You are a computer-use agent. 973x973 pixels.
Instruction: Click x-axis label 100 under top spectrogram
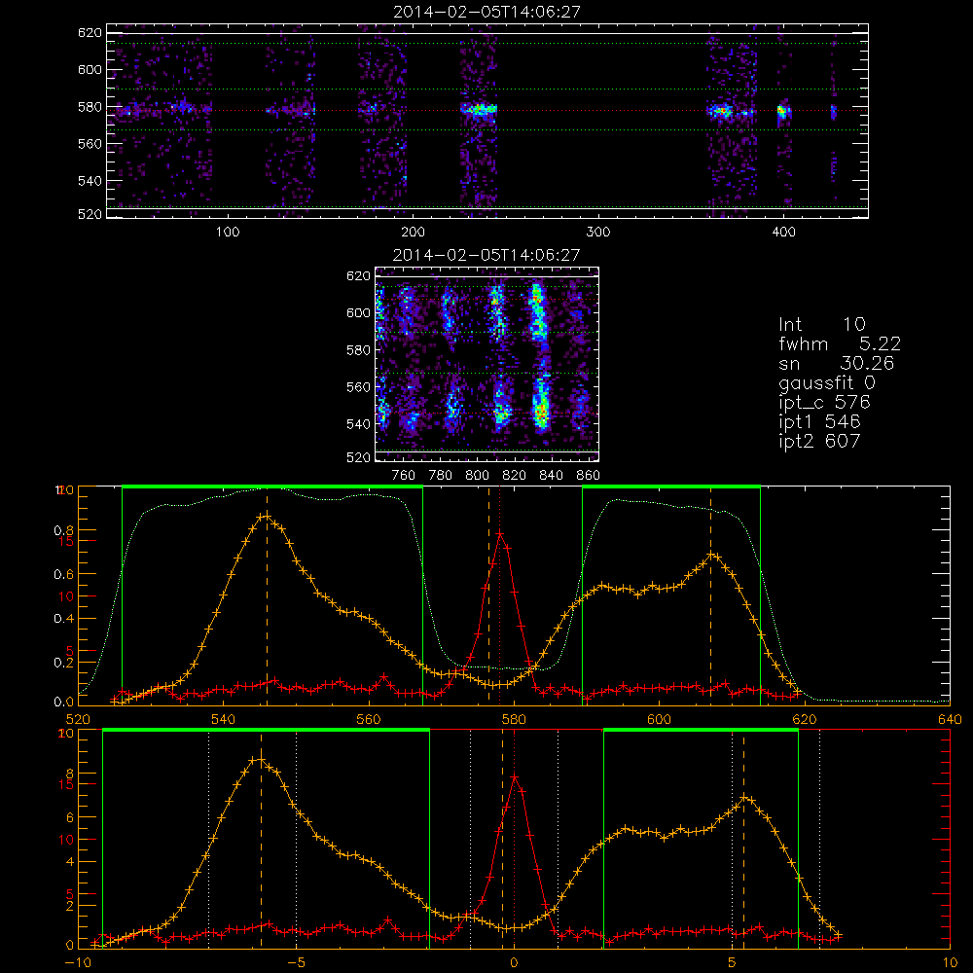click(228, 233)
